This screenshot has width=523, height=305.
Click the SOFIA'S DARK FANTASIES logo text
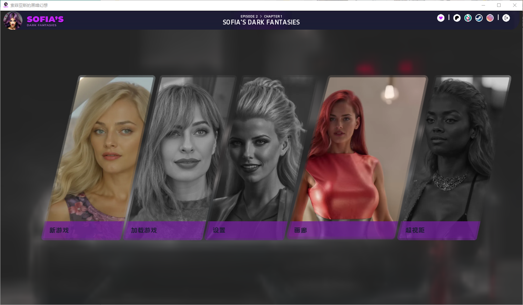45,21
